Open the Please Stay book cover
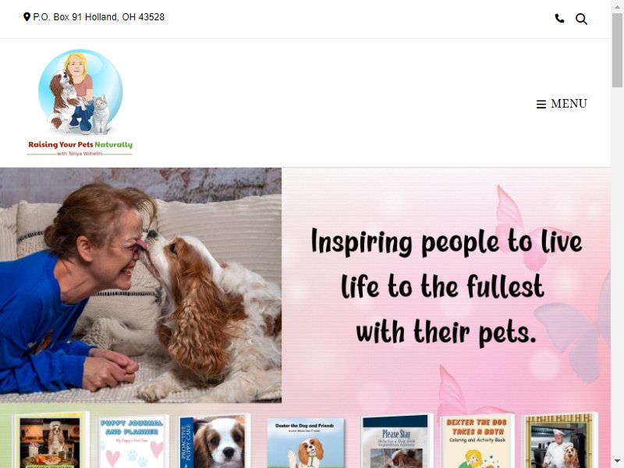Screen dimensions: 624x468 click(x=395, y=441)
